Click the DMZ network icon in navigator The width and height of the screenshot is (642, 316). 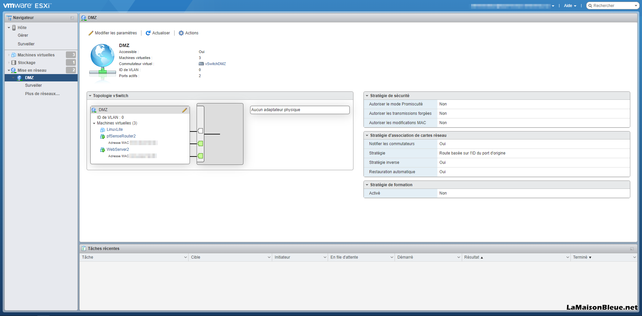(x=19, y=78)
